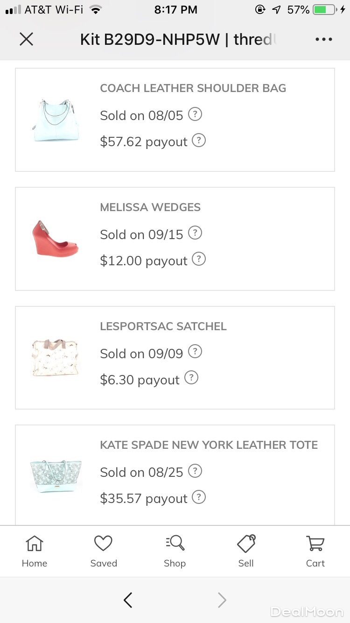Open the Kate Spade tote thumbnail
This screenshot has height=623, width=350.
click(x=56, y=476)
